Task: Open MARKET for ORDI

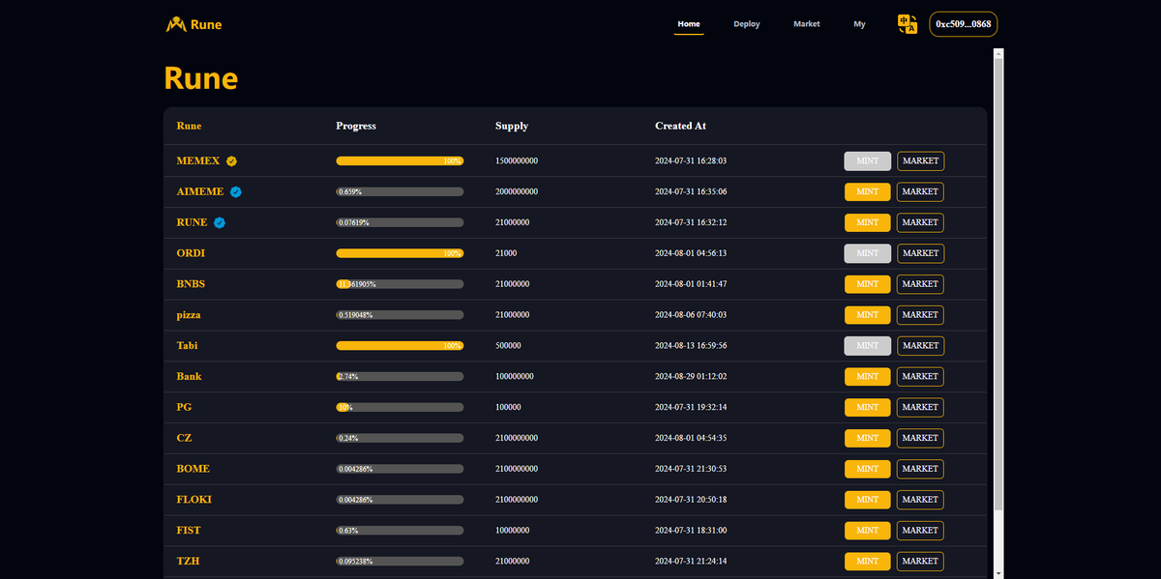Action: click(920, 253)
